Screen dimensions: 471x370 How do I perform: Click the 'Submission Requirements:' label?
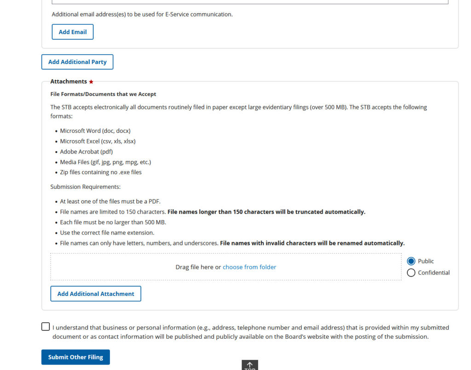86,187
